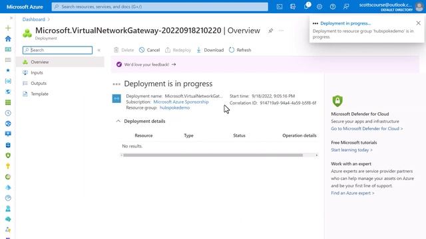This screenshot has height=239, width=426.
Task: Open the Feedback icon in top bar
Action: (x=346, y=7)
